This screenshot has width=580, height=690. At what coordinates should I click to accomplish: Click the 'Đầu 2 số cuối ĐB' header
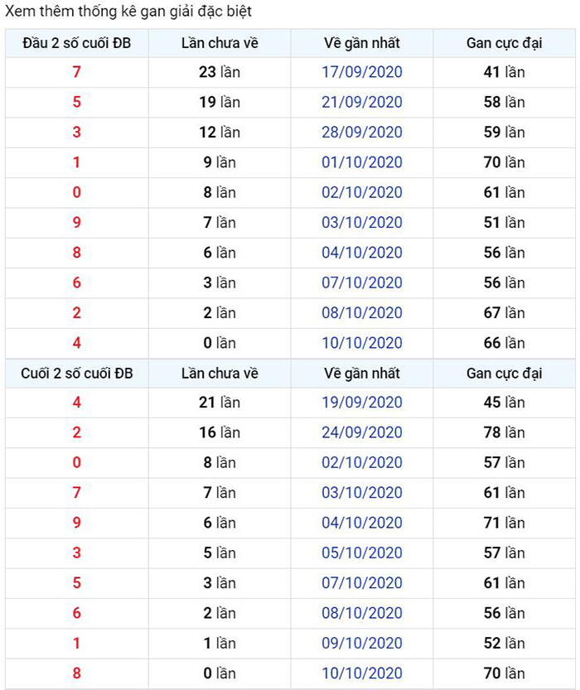pyautogui.click(x=76, y=43)
